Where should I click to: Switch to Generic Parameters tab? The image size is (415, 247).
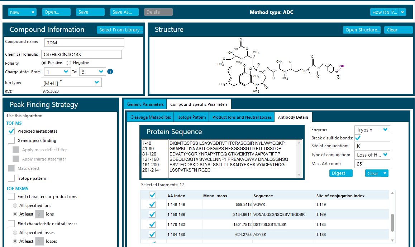click(x=145, y=104)
